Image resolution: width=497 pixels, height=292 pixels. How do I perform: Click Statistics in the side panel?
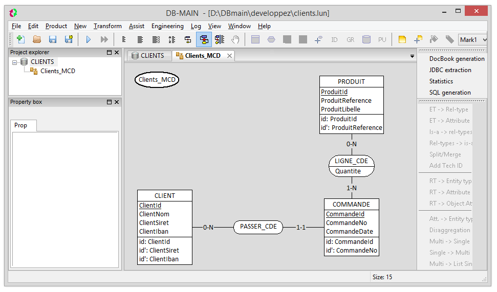[441, 81]
